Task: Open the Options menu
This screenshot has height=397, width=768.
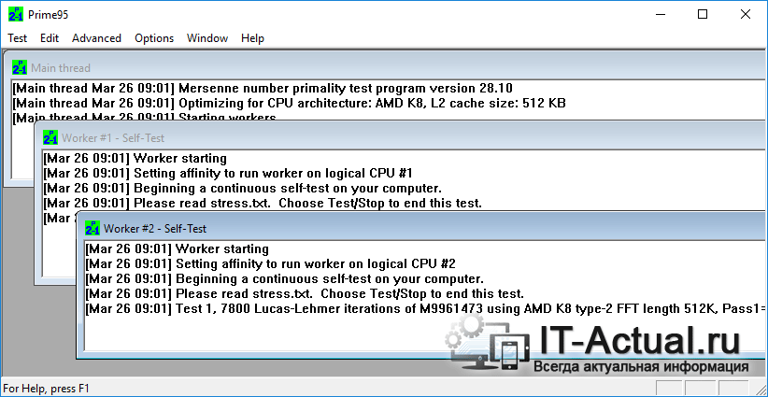Action: (154, 38)
